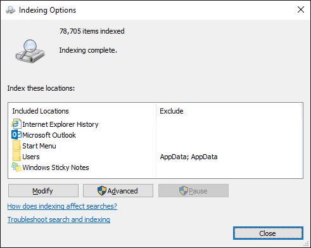Screen dimensions: 311x248
Task: Click the shield icon on Advanced button
Action: (102, 191)
